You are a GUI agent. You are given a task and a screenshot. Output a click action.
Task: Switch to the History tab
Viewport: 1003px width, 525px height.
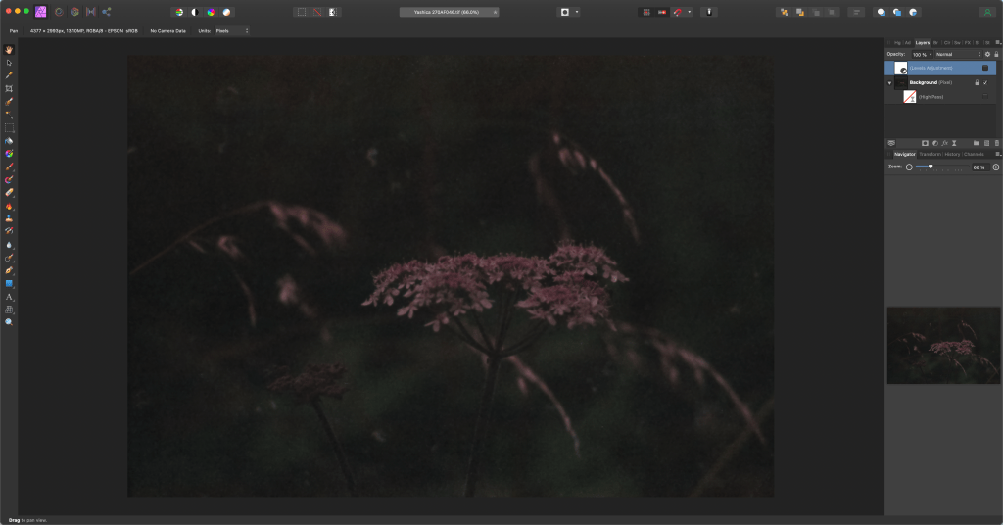tap(951, 154)
